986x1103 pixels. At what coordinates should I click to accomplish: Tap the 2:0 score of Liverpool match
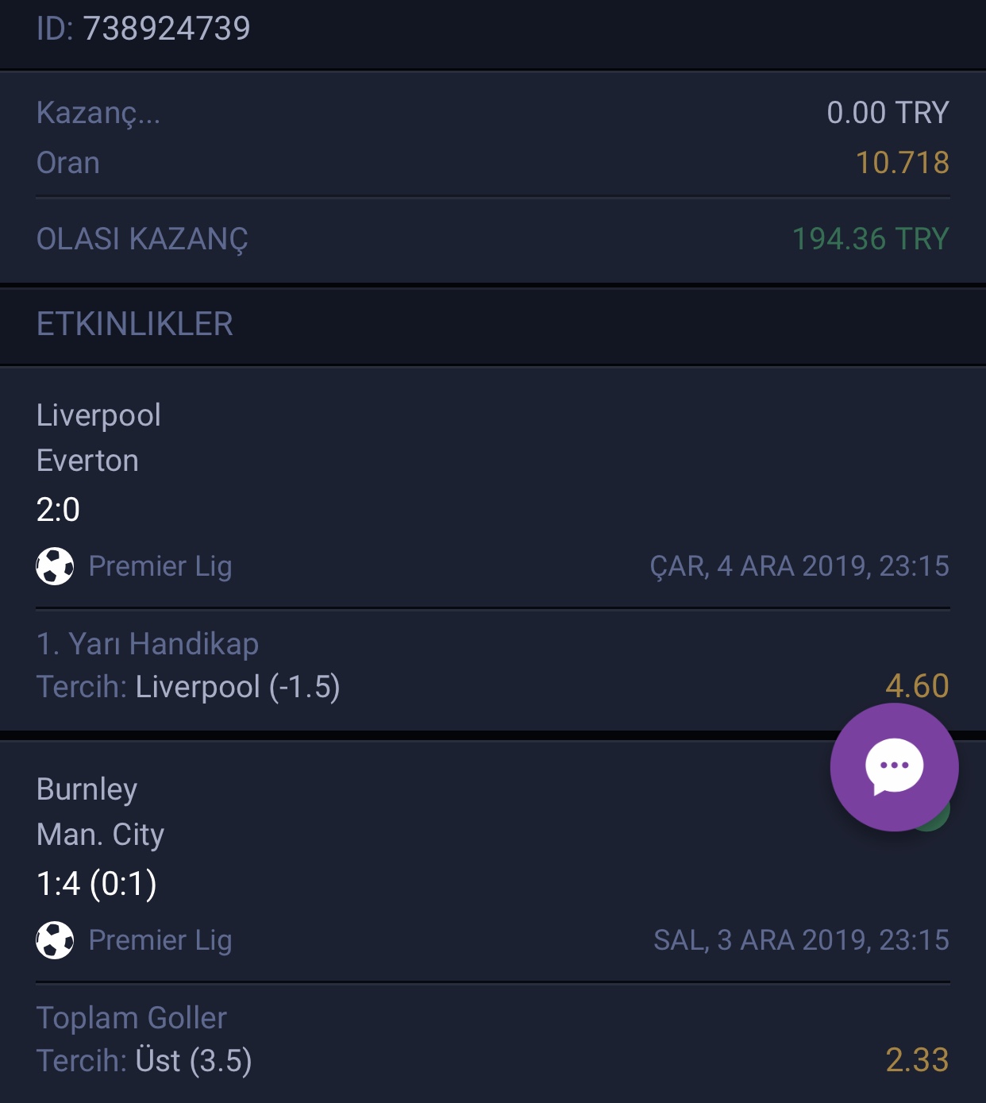58,510
